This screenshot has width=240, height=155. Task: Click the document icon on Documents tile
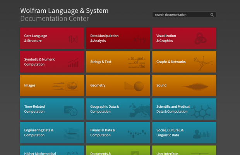135,153
